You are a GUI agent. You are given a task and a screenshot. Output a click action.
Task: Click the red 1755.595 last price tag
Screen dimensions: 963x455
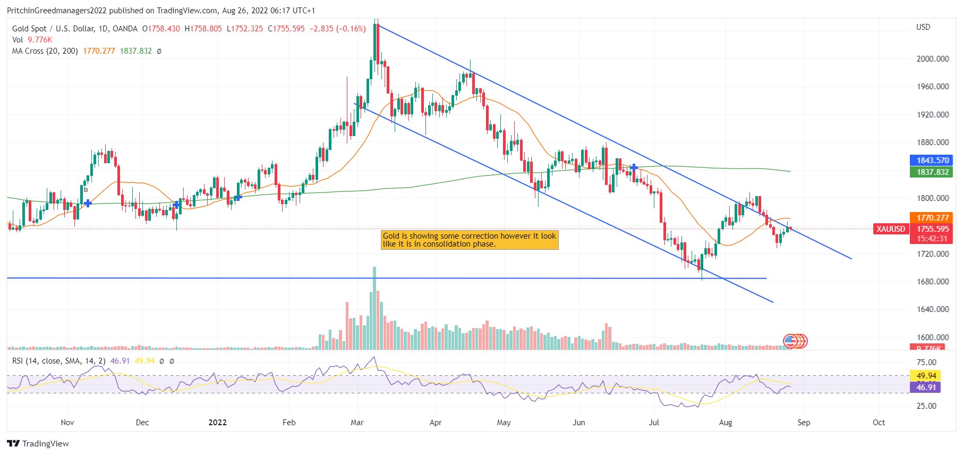click(x=932, y=229)
